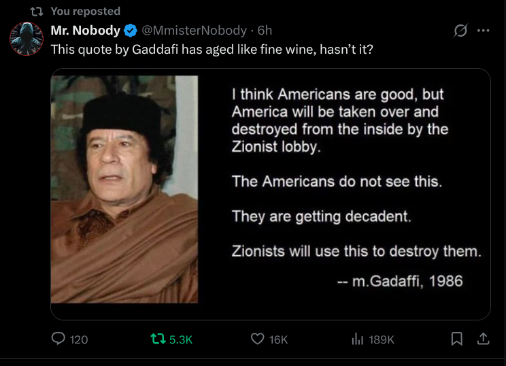Click the post text about Gaddafi's quote
The image size is (506, 366).
(212, 49)
